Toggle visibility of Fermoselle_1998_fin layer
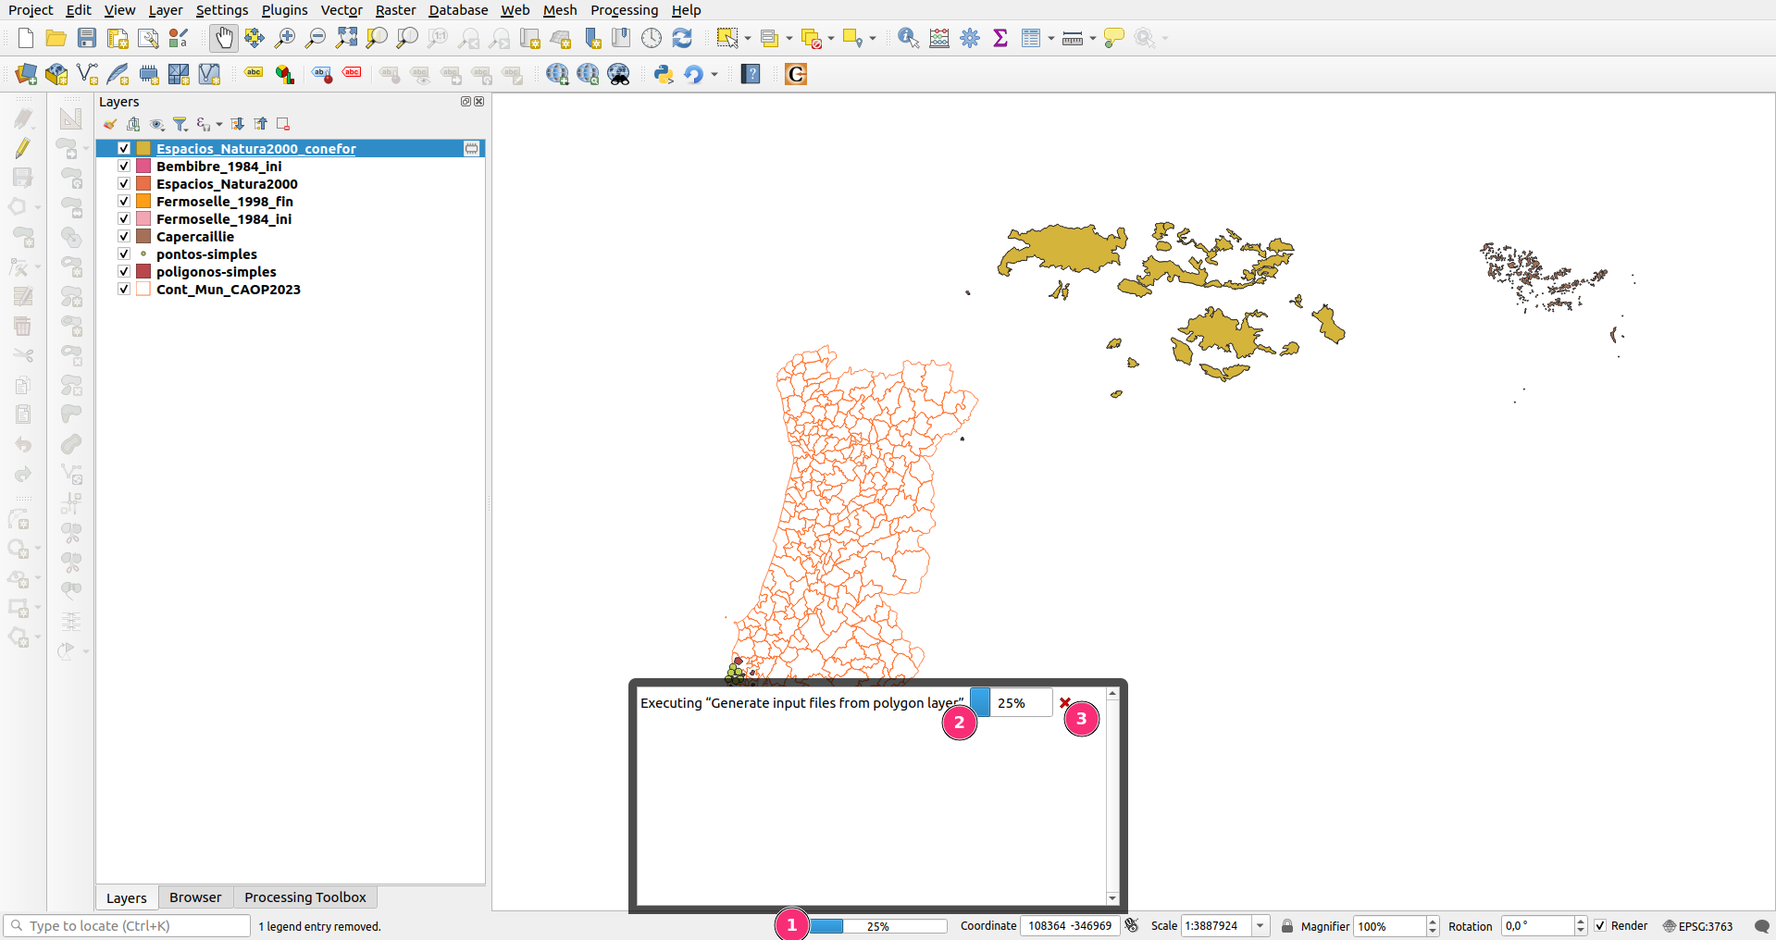This screenshot has height=940, width=1776. (x=123, y=201)
